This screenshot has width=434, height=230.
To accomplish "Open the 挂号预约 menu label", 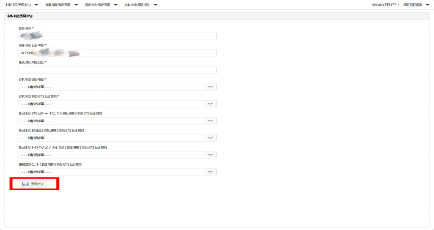I will tap(18, 5).
